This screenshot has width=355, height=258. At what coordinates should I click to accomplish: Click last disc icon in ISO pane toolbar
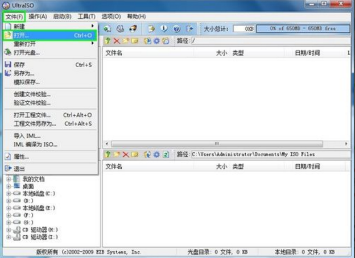(x=166, y=41)
